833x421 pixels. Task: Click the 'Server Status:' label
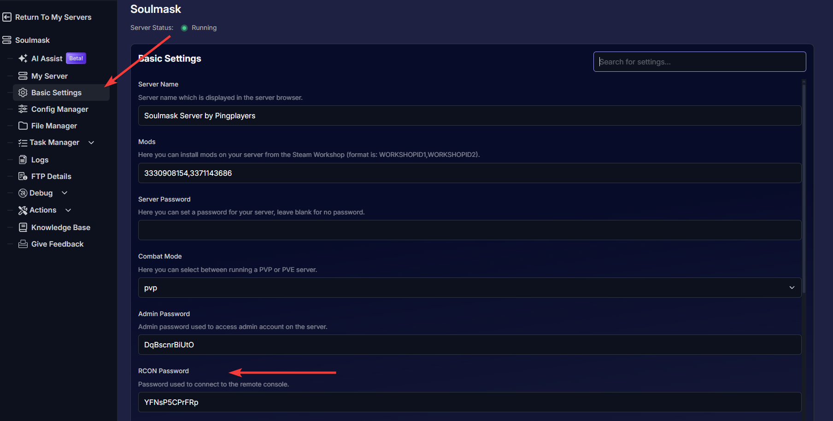click(152, 28)
